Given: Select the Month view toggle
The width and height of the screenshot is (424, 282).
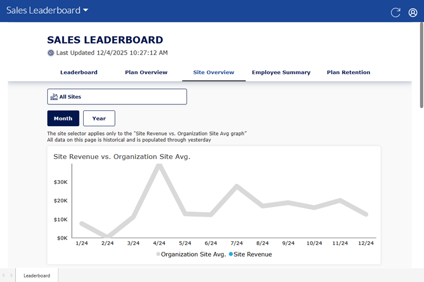Looking at the screenshot, I should 63,118.
